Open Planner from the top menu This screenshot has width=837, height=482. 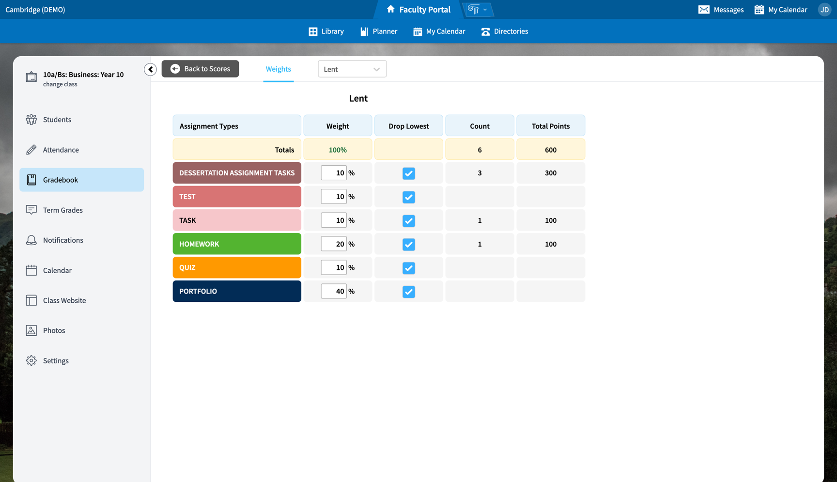[378, 31]
